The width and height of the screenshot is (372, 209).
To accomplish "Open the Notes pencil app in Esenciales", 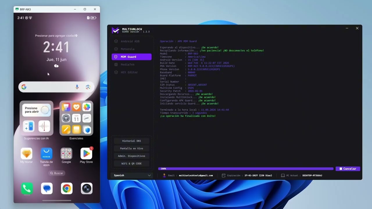I will pos(66,129).
